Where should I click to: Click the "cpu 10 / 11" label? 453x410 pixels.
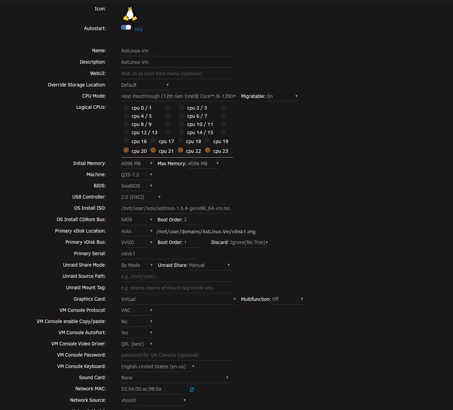tap(200, 125)
